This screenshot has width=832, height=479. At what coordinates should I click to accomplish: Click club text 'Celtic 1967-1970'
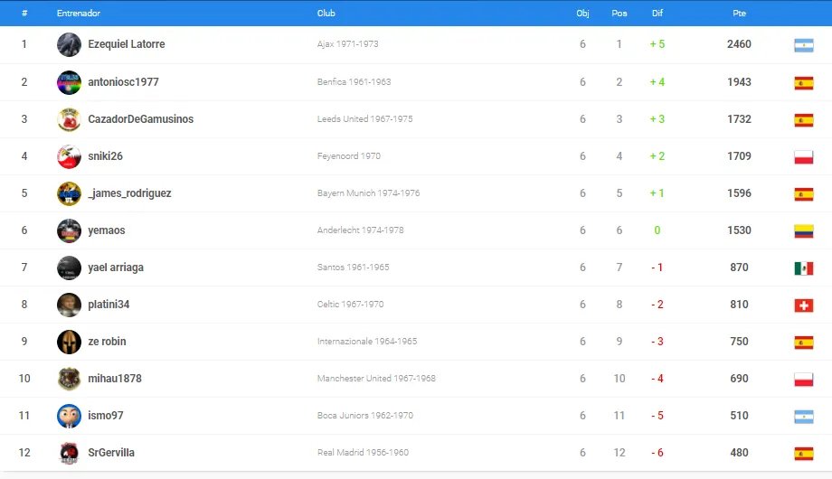[x=350, y=305]
